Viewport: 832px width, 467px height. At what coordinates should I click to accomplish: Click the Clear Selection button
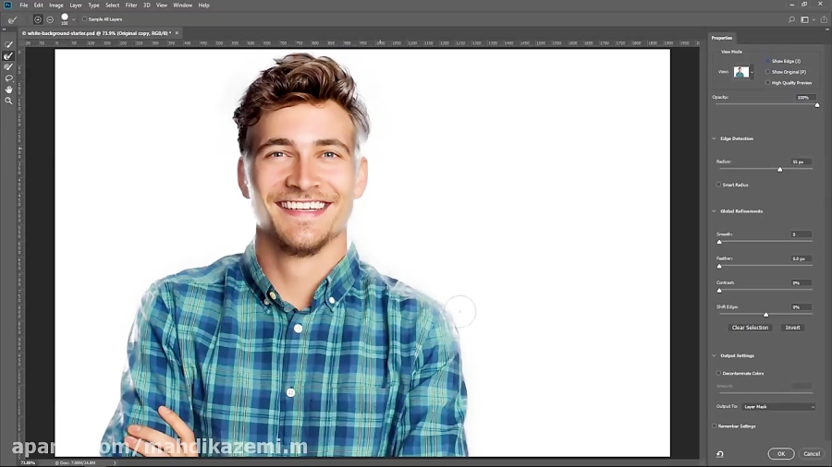pyautogui.click(x=750, y=328)
